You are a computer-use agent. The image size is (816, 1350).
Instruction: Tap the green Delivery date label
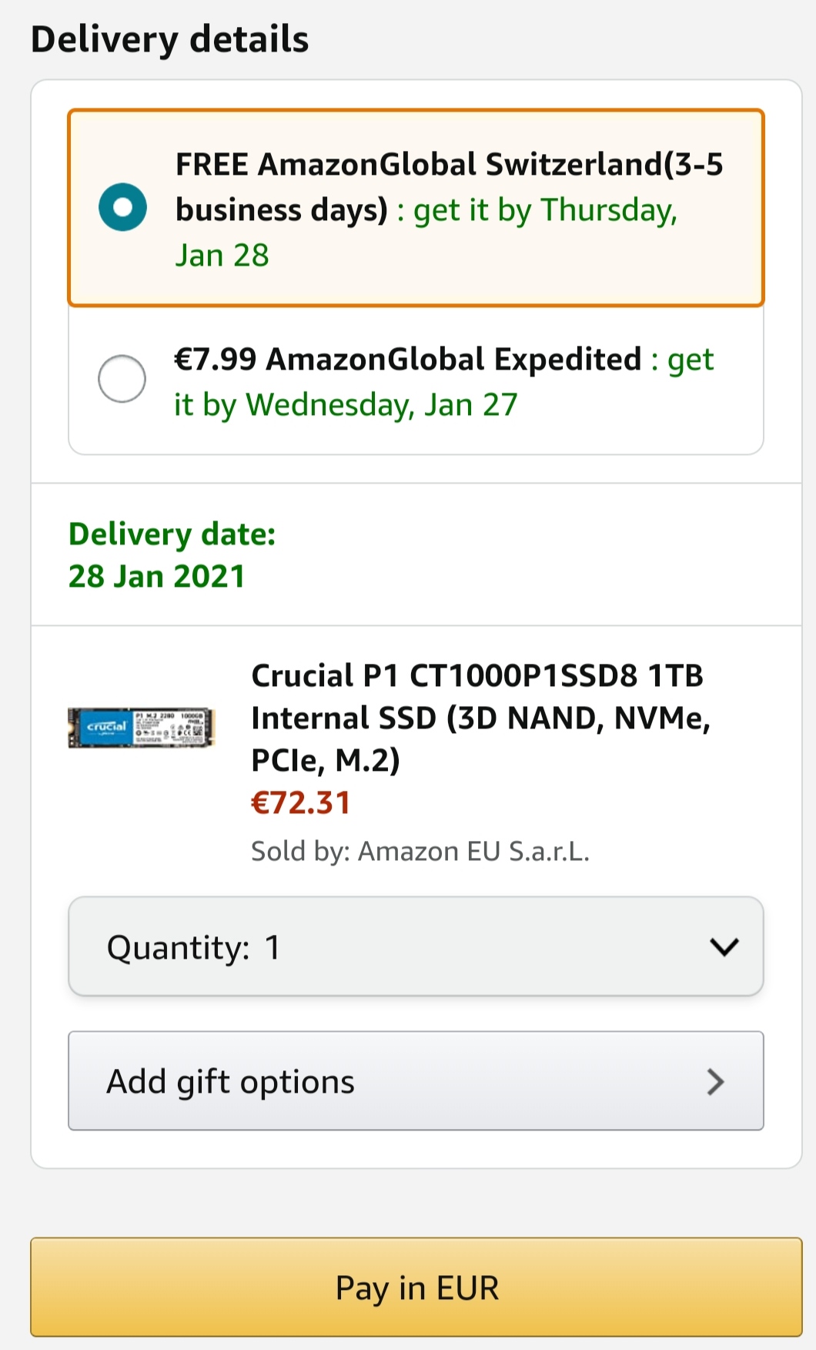click(172, 534)
